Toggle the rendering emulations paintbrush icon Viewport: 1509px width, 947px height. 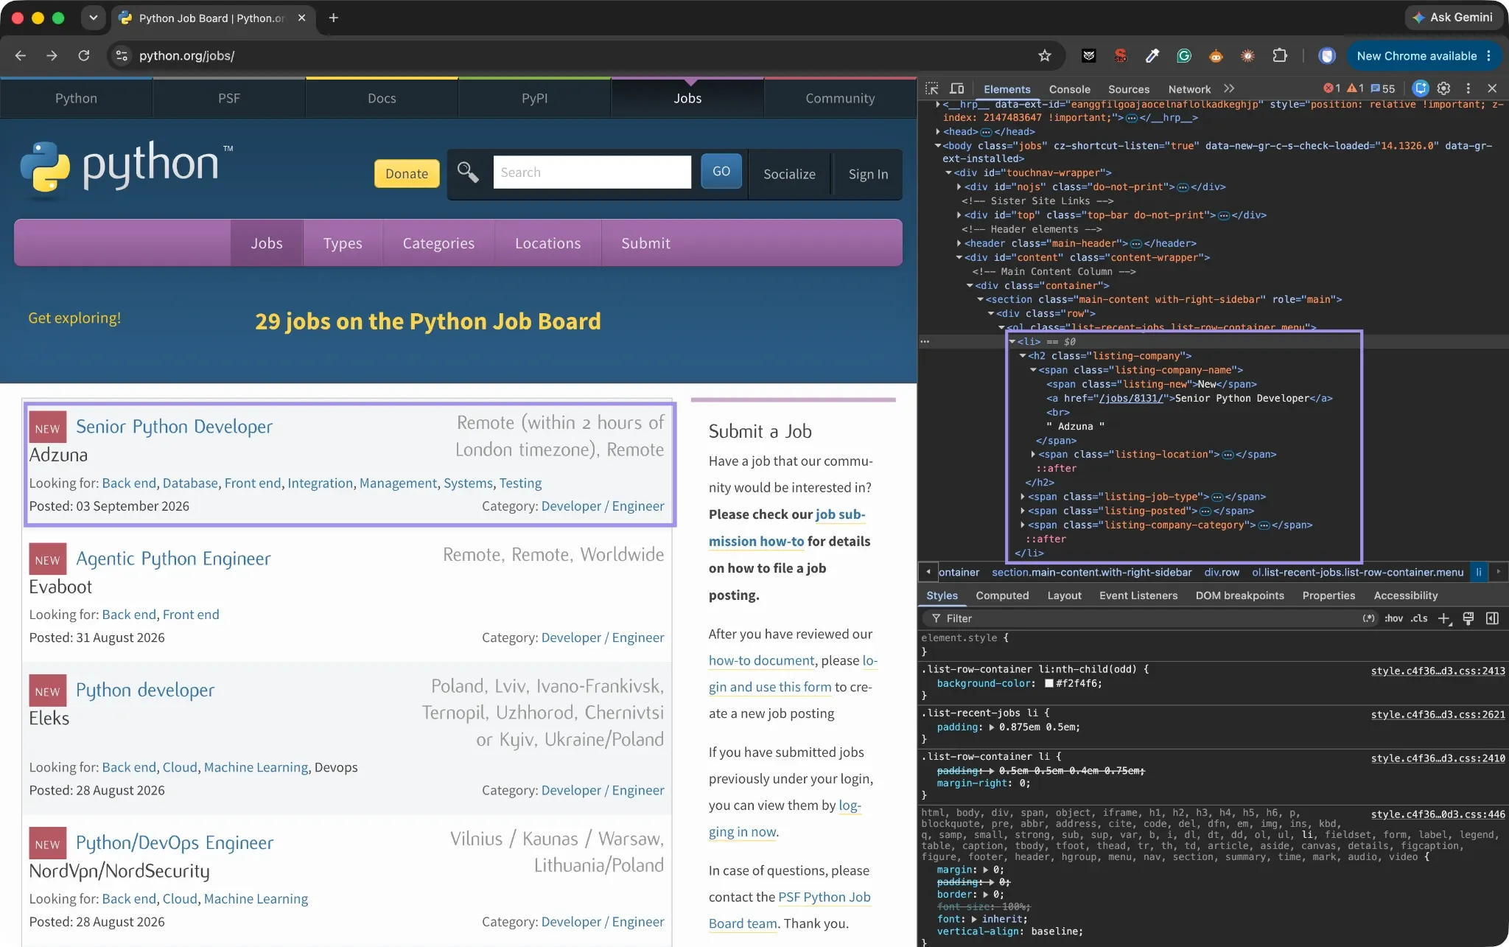1468,618
